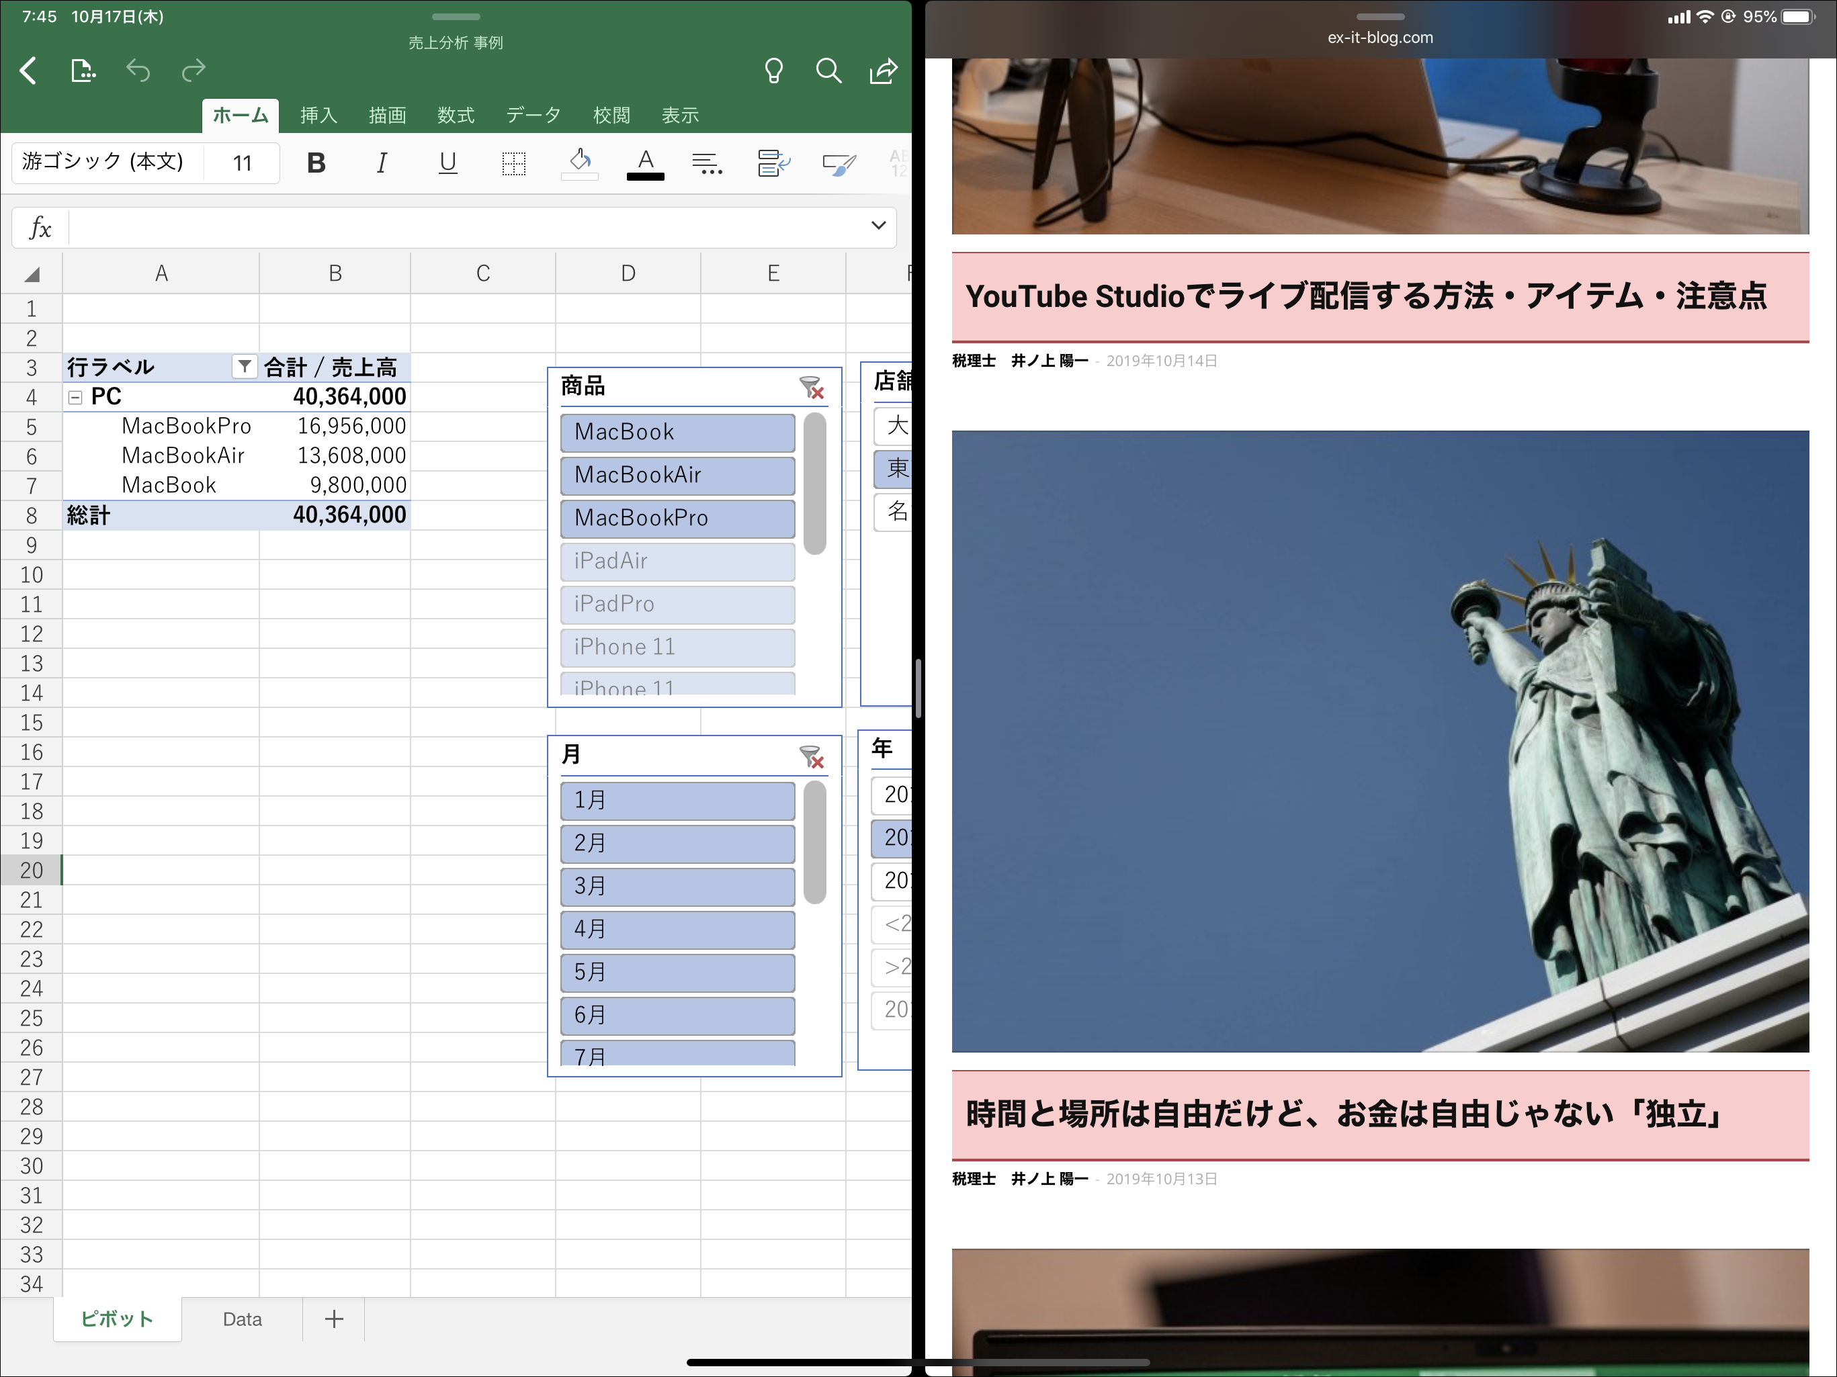
Task: Switch to Data sheet tab
Action: (x=242, y=1319)
